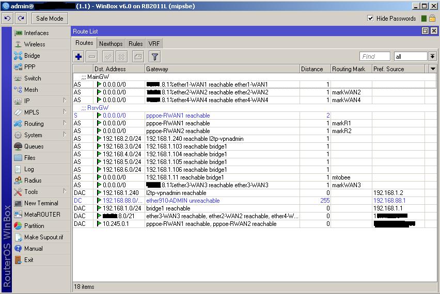The height and width of the screenshot is (294, 440).
Task: Switch to the VRF tab
Action: point(154,44)
